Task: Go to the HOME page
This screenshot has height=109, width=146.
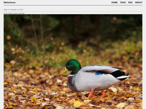Action: 114,2
